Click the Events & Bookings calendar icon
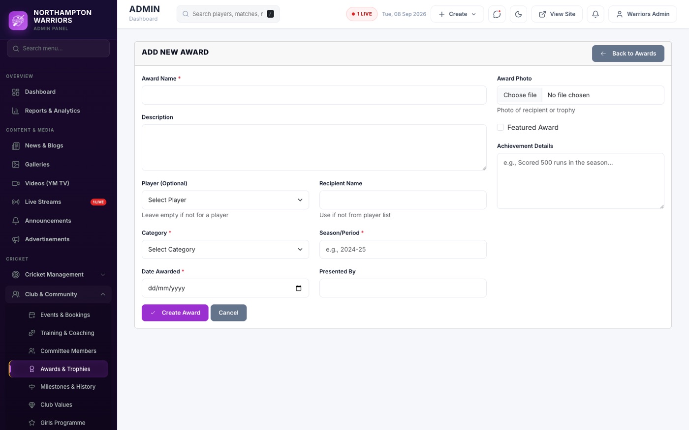Viewport: 689px width, 430px height. click(x=32, y=315)
